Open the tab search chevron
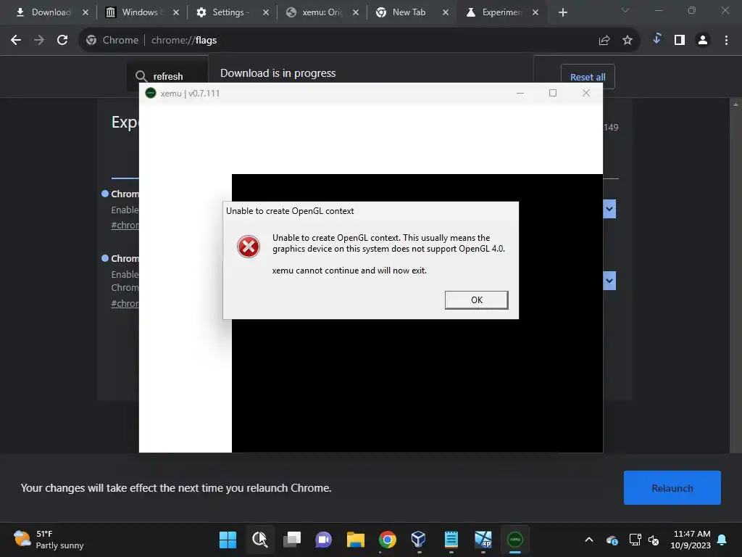The height and width of the screenshot is (557, 742). (x=625, y=10)
